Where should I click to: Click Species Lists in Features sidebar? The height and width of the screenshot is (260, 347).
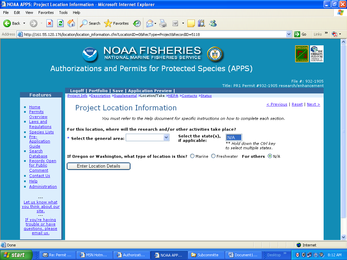[x=41, y=132]
